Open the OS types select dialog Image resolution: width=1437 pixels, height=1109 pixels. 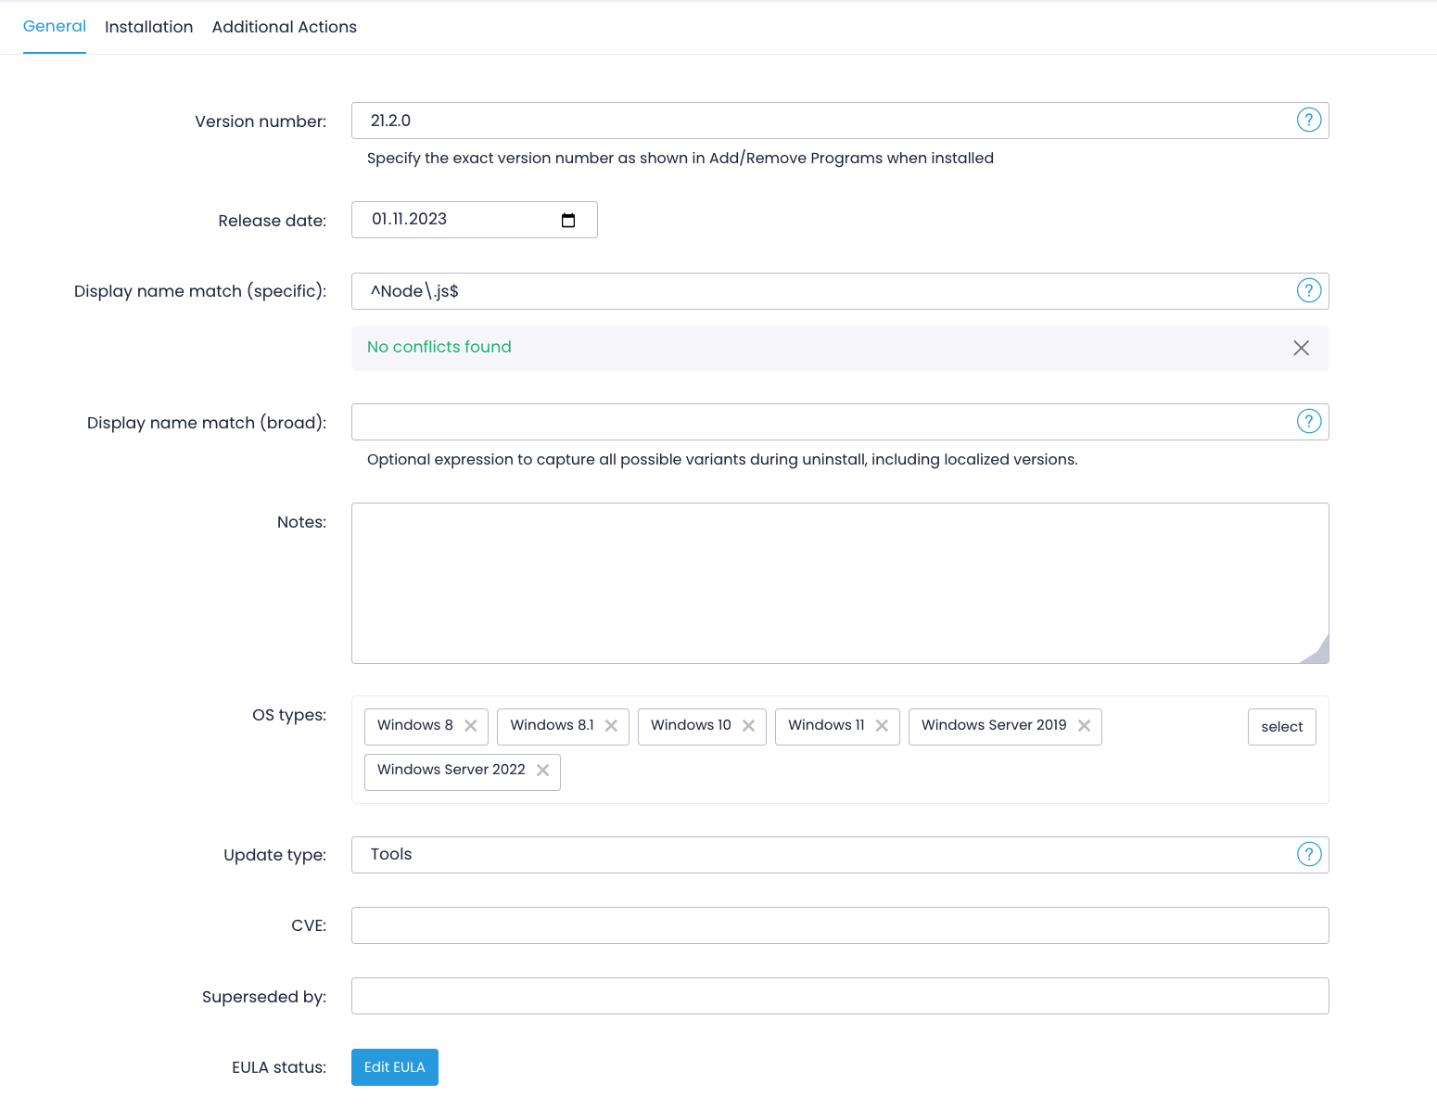[1281, 727]
